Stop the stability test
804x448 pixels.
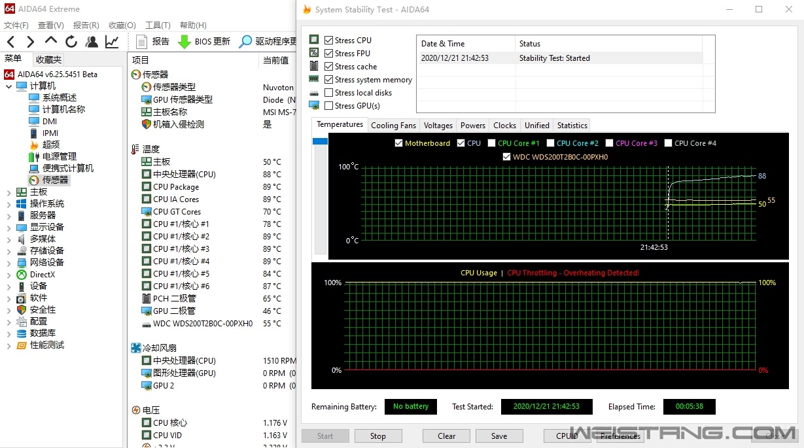[x=378, y=436]
